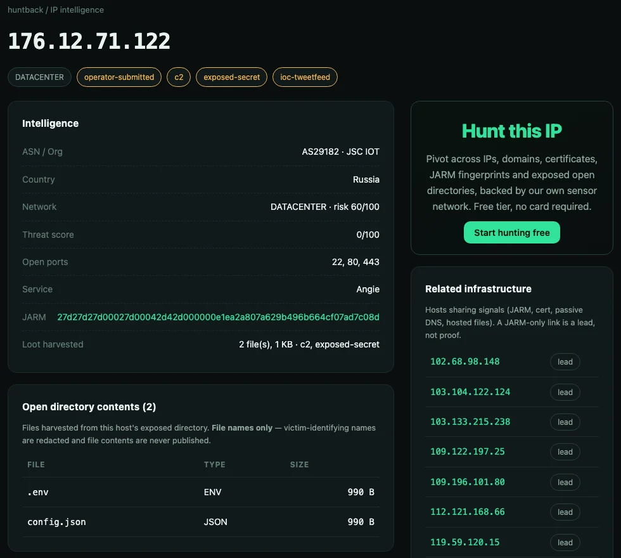The width and height of the screenshot is (621, 558).
Task: Click the Open directory contents (2) heading
Action: (x=89, y=407)
